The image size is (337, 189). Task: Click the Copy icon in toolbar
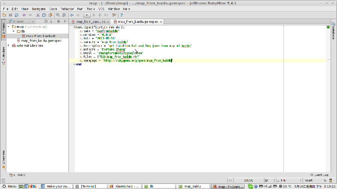click(x=44, y=15)
